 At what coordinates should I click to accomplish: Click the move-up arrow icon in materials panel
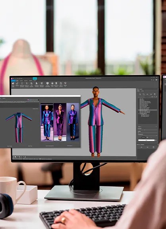pos(147,94)
